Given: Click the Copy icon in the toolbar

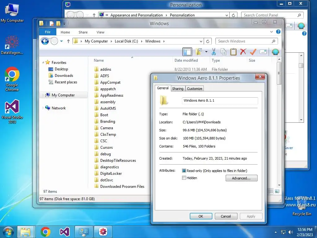Looking at the screenshot, I should click(224, 52).
